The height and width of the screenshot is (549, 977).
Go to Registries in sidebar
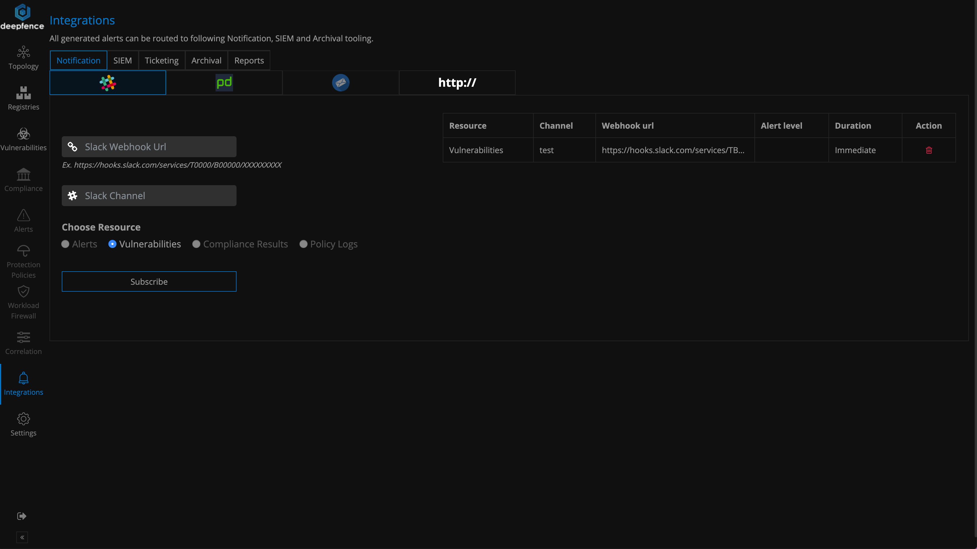(23, 98)
